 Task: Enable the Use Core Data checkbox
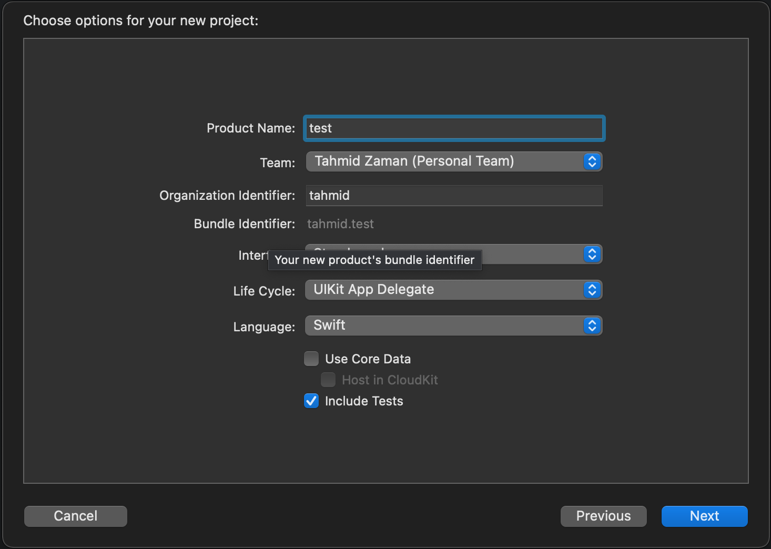click(311, 359)
